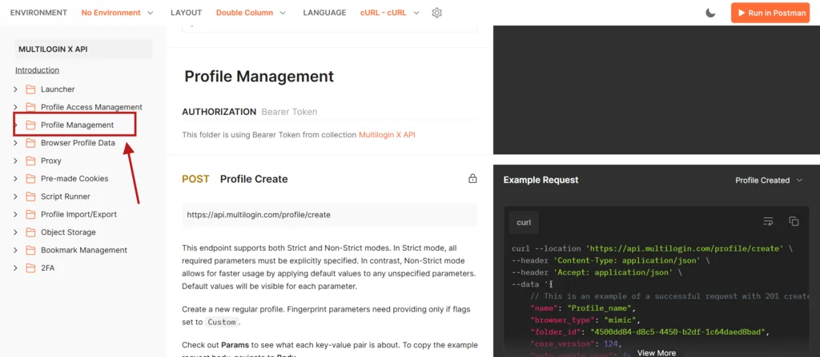Click View More under the code snippet
Viewport: 820px width, 357px height.
click(657, 353)
